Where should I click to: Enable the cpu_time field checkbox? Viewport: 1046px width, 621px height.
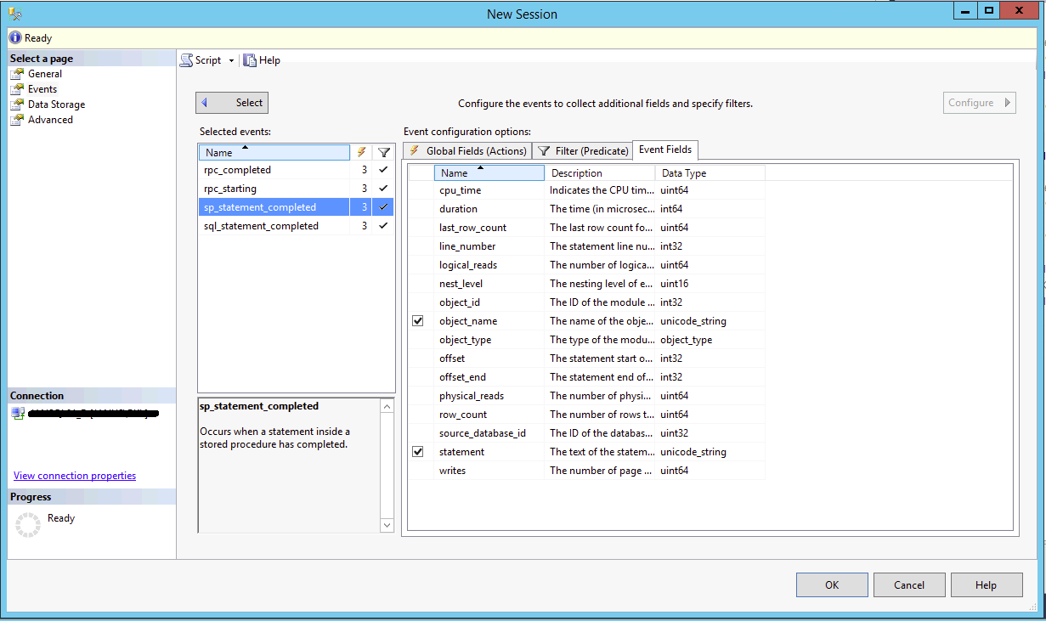tap(417, 190)
